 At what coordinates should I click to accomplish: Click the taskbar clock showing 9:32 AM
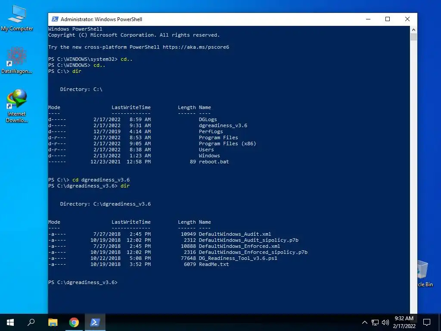point(404,322)
